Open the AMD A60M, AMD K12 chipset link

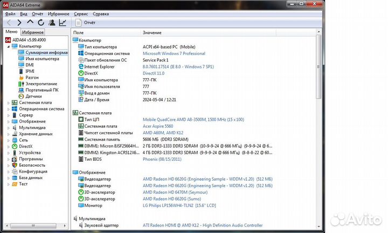[163, 133]
